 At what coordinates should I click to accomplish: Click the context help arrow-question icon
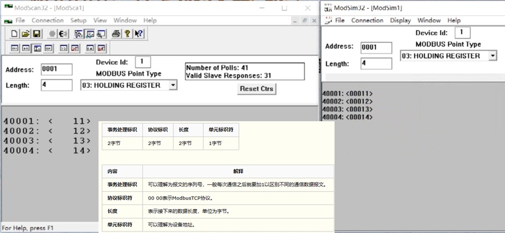point(139,34)
